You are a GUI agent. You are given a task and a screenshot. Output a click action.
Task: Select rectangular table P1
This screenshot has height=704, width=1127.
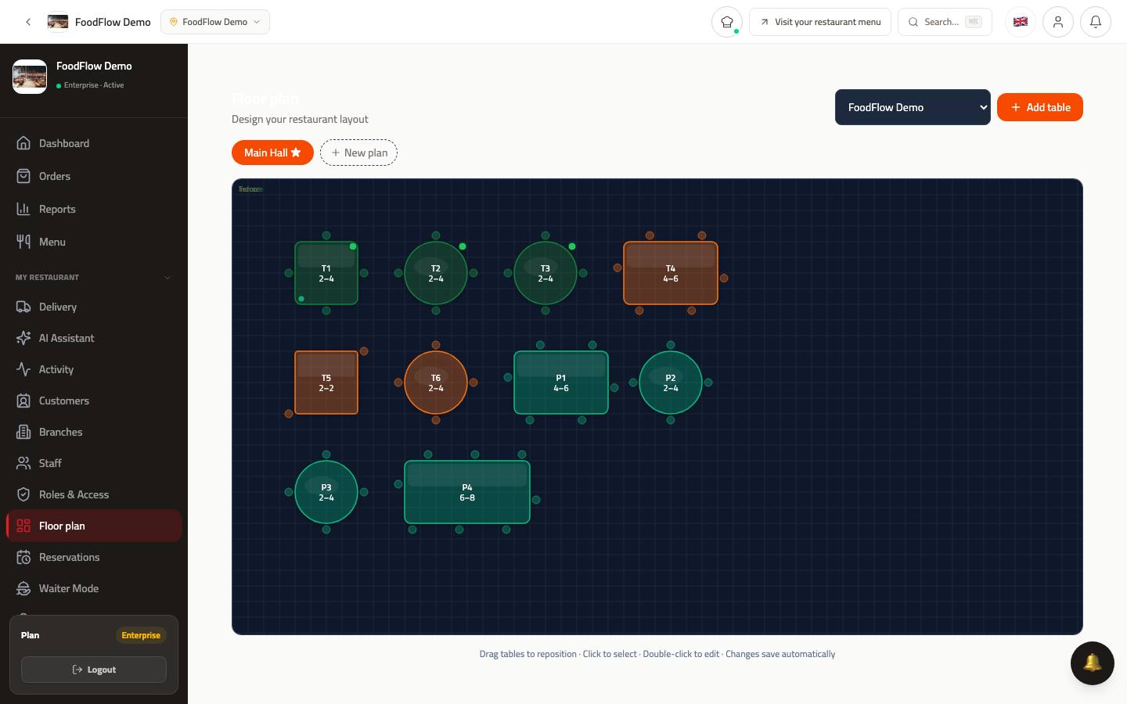(561, 383)
